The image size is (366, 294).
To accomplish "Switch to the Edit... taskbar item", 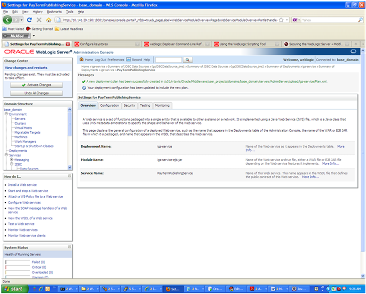I will 236,289.
